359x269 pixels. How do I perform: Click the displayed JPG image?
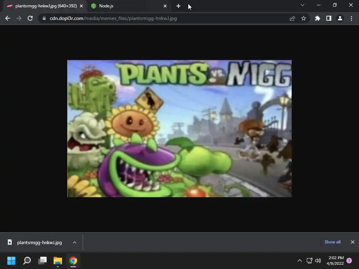point(179,129)
